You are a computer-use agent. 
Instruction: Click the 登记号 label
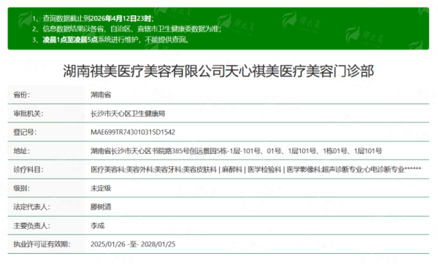[25, 132]
